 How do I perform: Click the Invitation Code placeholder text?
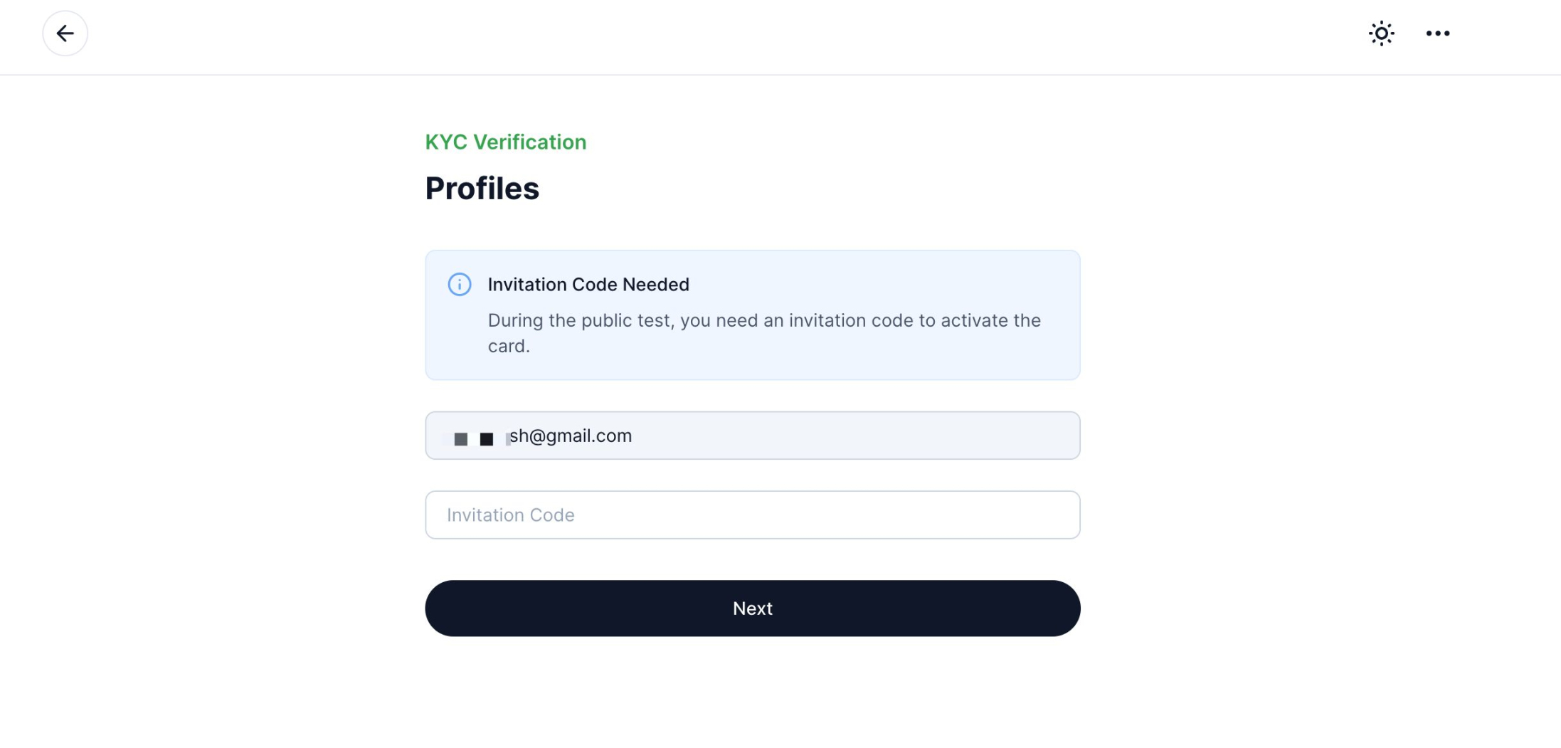pos(511,515)
